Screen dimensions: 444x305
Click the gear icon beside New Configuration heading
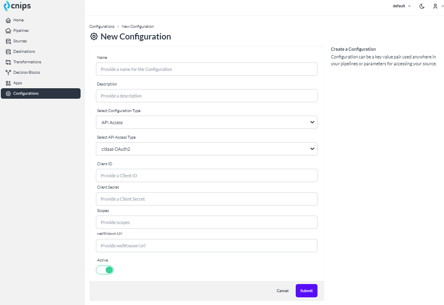click(x=94, y=37)
